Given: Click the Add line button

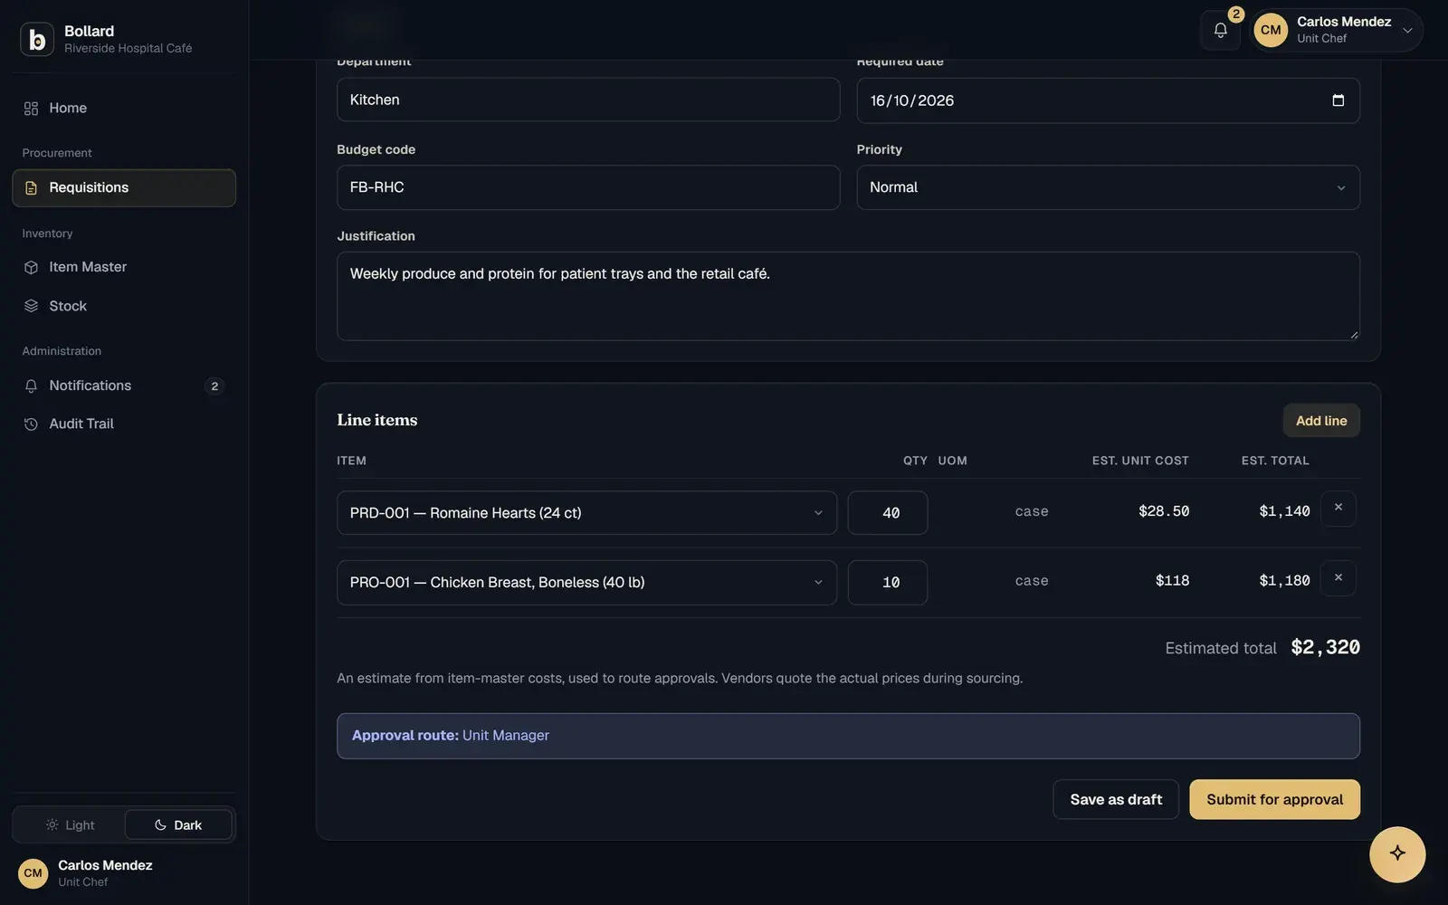Looking at the screenshot, I should pyautogui.click(x=1321, y=421).
